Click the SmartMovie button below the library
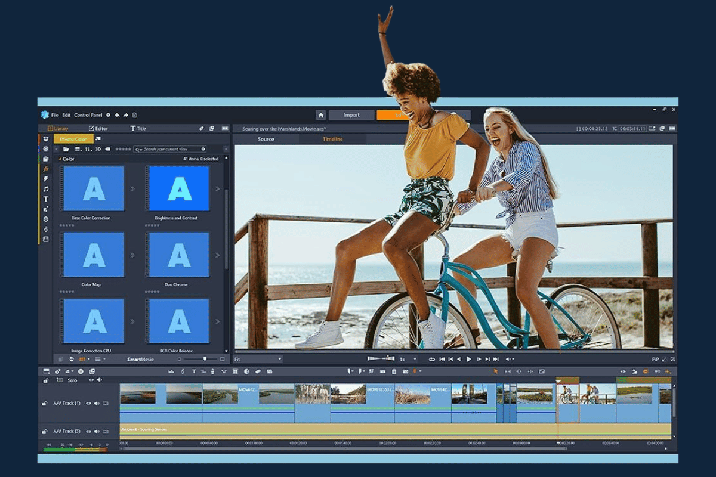This screenshot has width=716, height=477. (141, 359)
